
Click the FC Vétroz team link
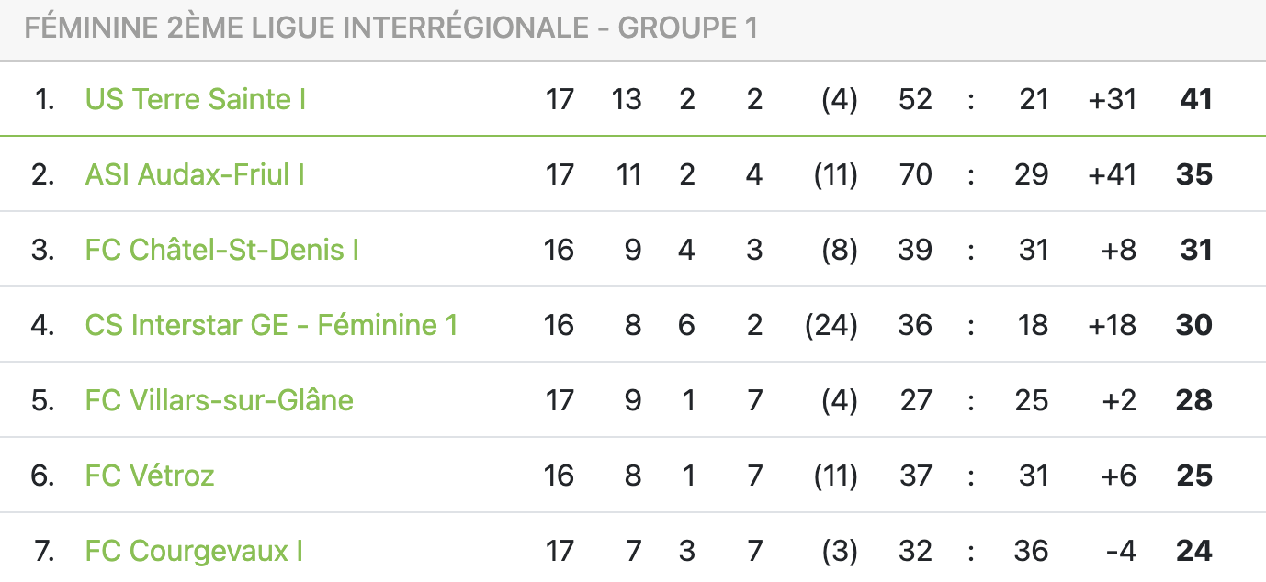(x=150, y=476)
